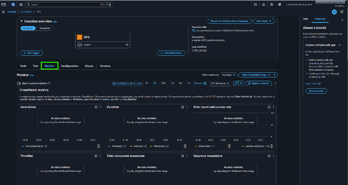
Task: Open the UTC timezone dropdown
Action: pos(220,84)
